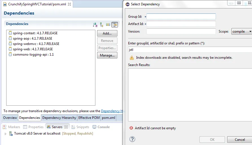Show the Snippets view

(83, 127)
